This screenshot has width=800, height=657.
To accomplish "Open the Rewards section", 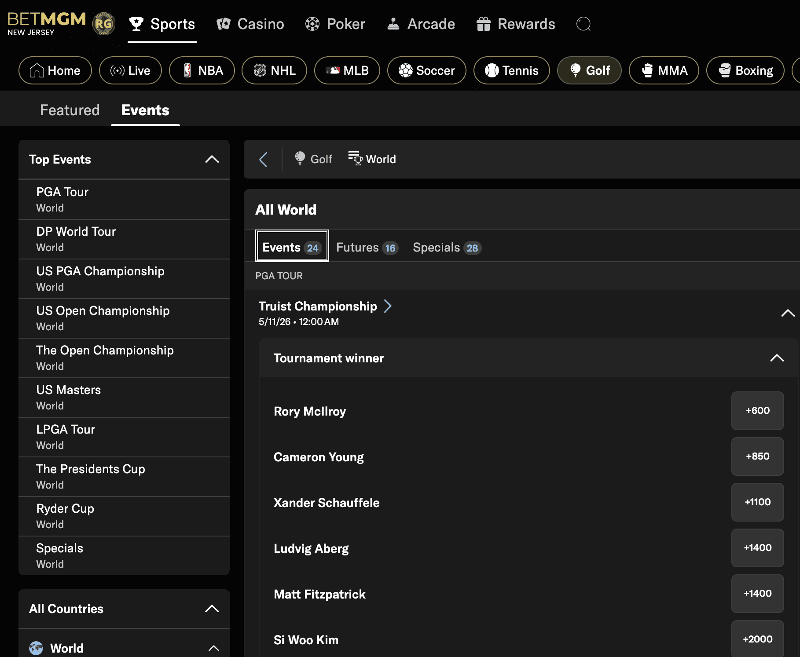I will pos(516,24).
